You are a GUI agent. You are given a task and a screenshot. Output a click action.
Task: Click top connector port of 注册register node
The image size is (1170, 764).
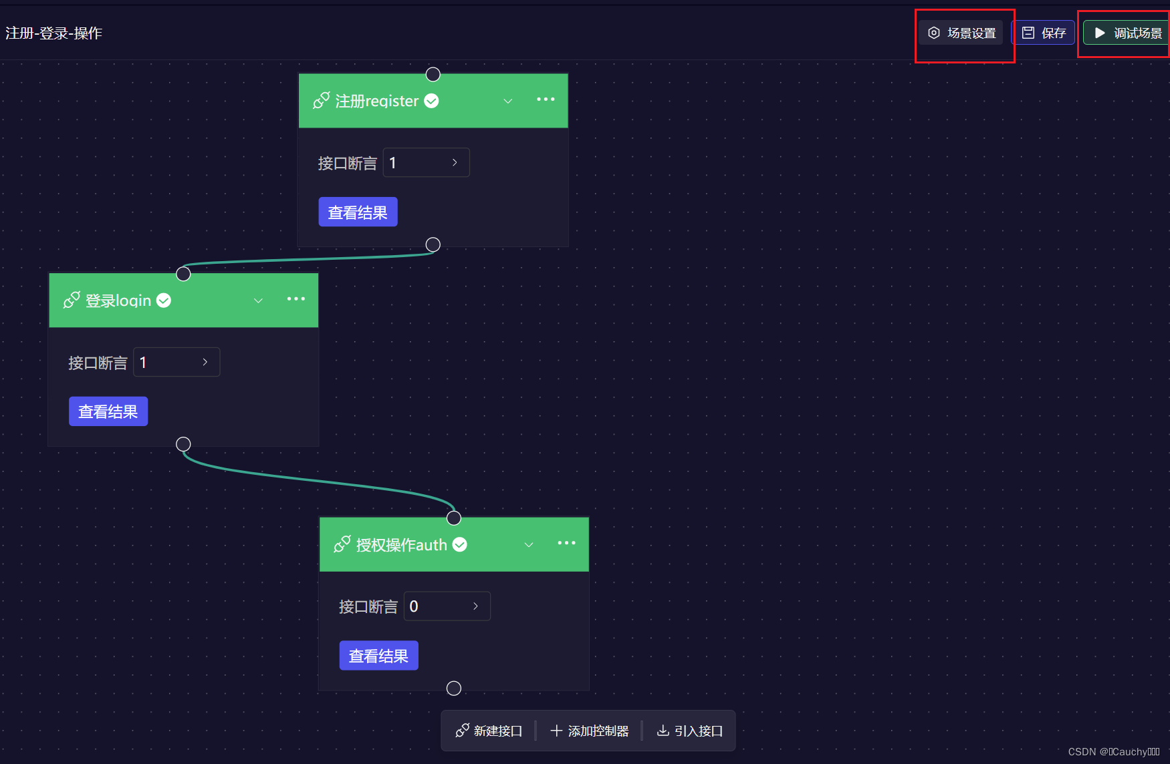pos(433,74)
